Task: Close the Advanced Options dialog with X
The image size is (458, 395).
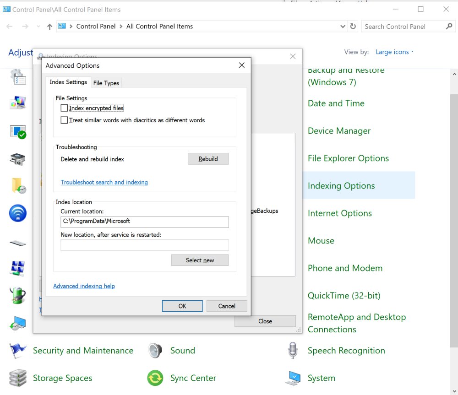Action: (x=241, y=65)
